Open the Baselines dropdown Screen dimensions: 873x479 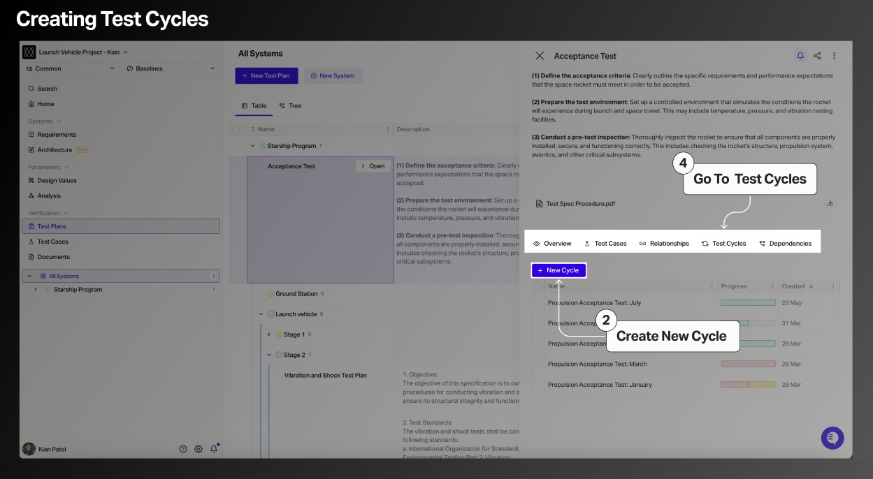[171, 68]
